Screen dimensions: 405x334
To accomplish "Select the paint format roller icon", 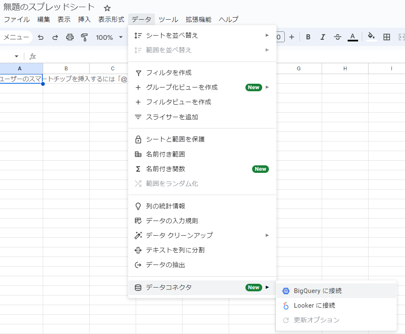I will click(x=84, y=37).
